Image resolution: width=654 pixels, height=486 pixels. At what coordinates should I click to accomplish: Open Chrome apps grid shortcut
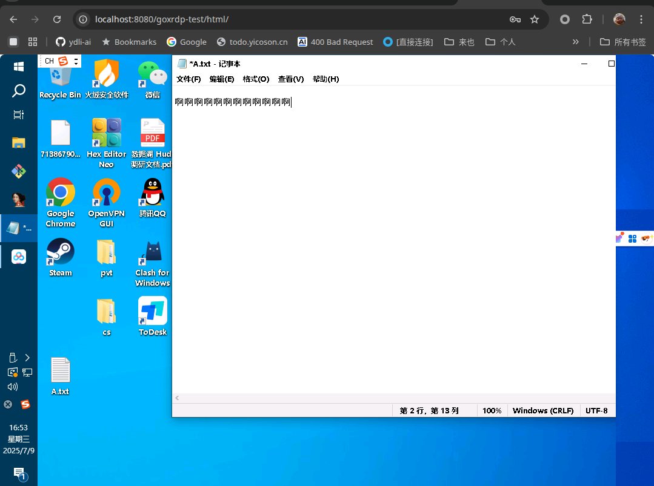point(33,42)
